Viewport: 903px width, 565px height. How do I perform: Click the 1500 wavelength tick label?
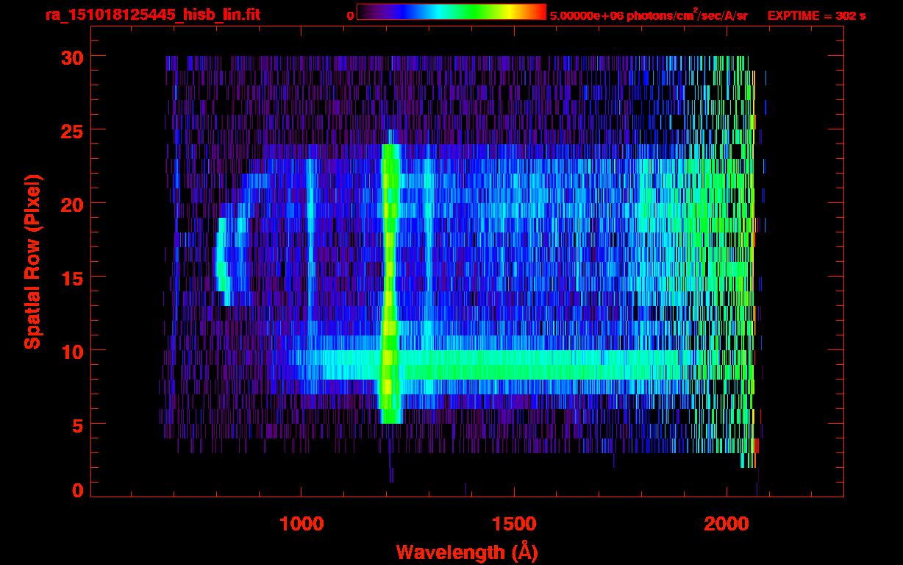point(513,523)
